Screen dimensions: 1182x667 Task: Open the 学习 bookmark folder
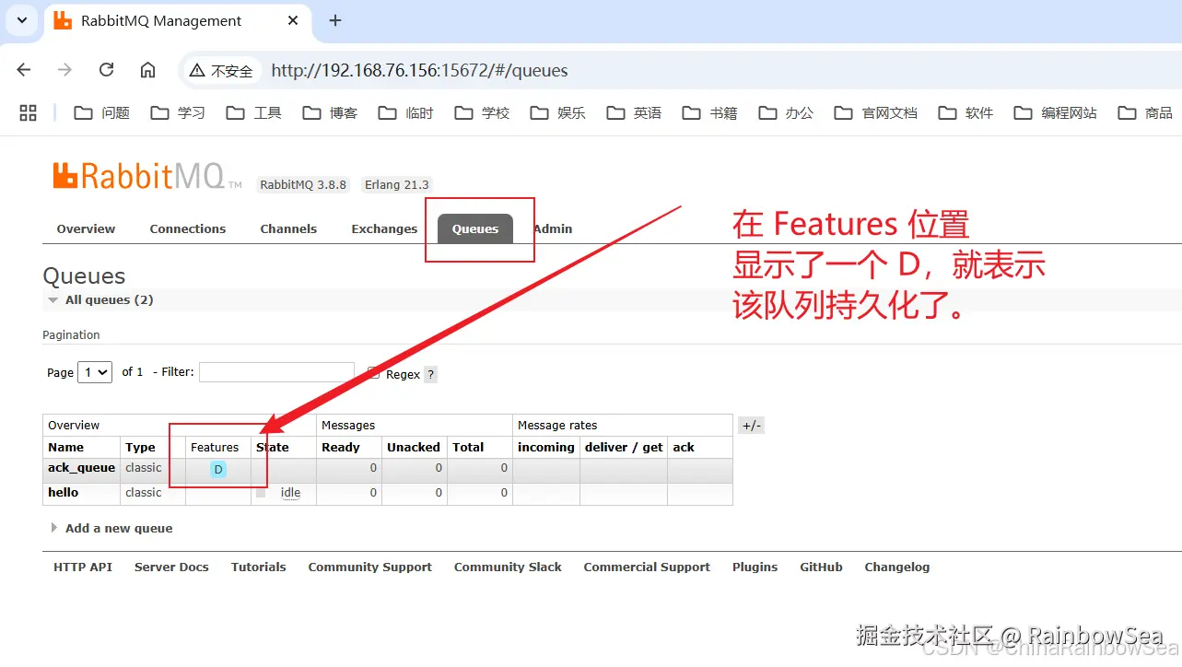178,112
